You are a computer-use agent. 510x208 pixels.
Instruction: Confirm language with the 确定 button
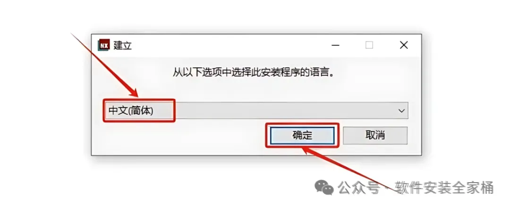coord(302,135)
